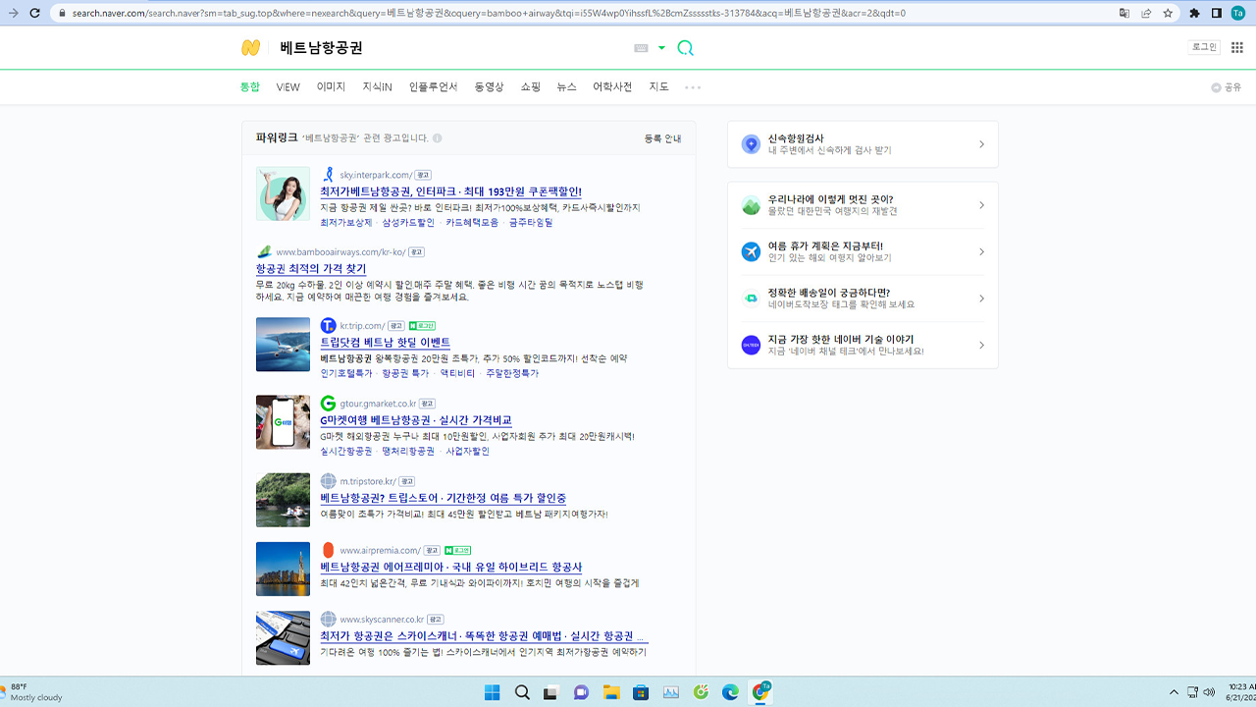Viewport: 1256px width, 707px height.
Task: Click the 로그인 button
Action: pos(1203,47)
